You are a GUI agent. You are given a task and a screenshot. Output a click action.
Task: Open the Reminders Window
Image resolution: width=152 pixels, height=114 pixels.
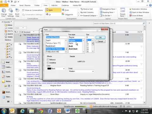coord(138,9)
